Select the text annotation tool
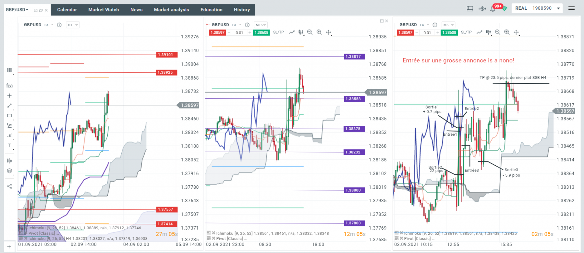Screen dimensions: 584x253 (9, 145)
